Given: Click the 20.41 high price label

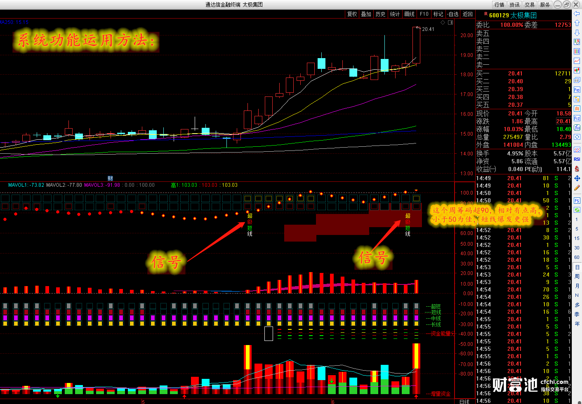Looking at the screenshot, I should click(x=428, y=29).
